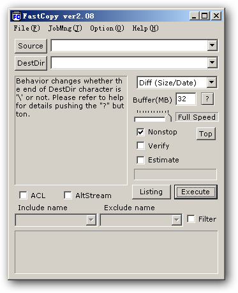This screenshot has width=238, height=293.
Task: Open the JobMng menu
Action: click(x=65, y=28)
